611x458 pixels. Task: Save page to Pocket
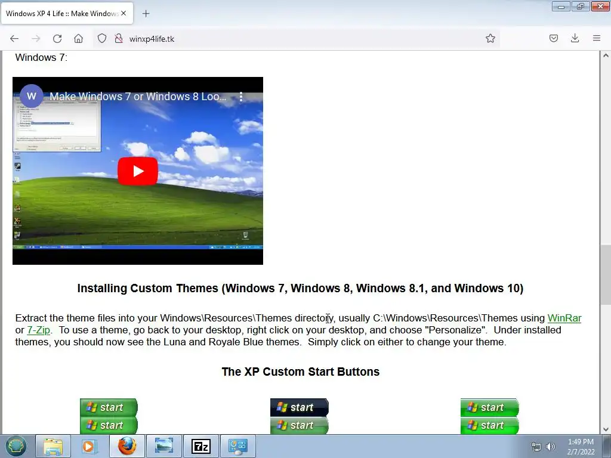pos(553,38)
